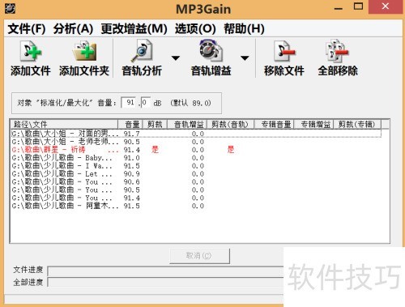Open the 分析(A) menu
The width and height of the screenshot is (405, 307).
tap(73, 28)
